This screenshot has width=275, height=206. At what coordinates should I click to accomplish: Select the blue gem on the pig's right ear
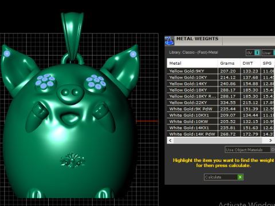(x=133, y=54)
